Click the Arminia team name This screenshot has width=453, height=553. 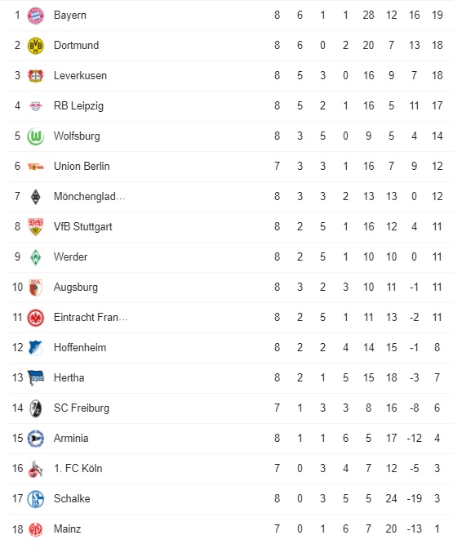click(x=71, y=439)
